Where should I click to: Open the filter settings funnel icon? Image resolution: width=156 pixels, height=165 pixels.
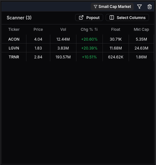(139, 7)
